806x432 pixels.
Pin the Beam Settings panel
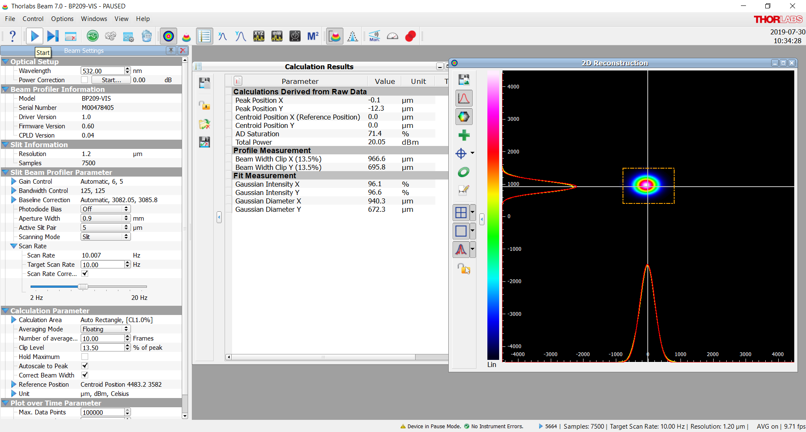[171, 50]
